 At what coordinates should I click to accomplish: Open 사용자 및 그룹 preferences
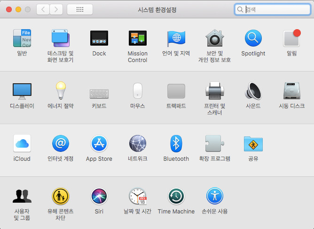(22, 196)
